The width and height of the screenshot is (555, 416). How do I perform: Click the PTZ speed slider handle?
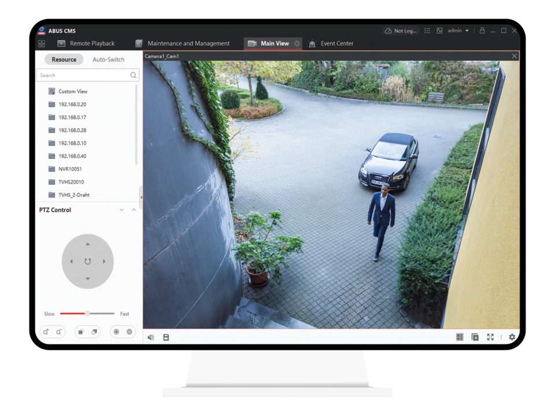pos(87,313)
